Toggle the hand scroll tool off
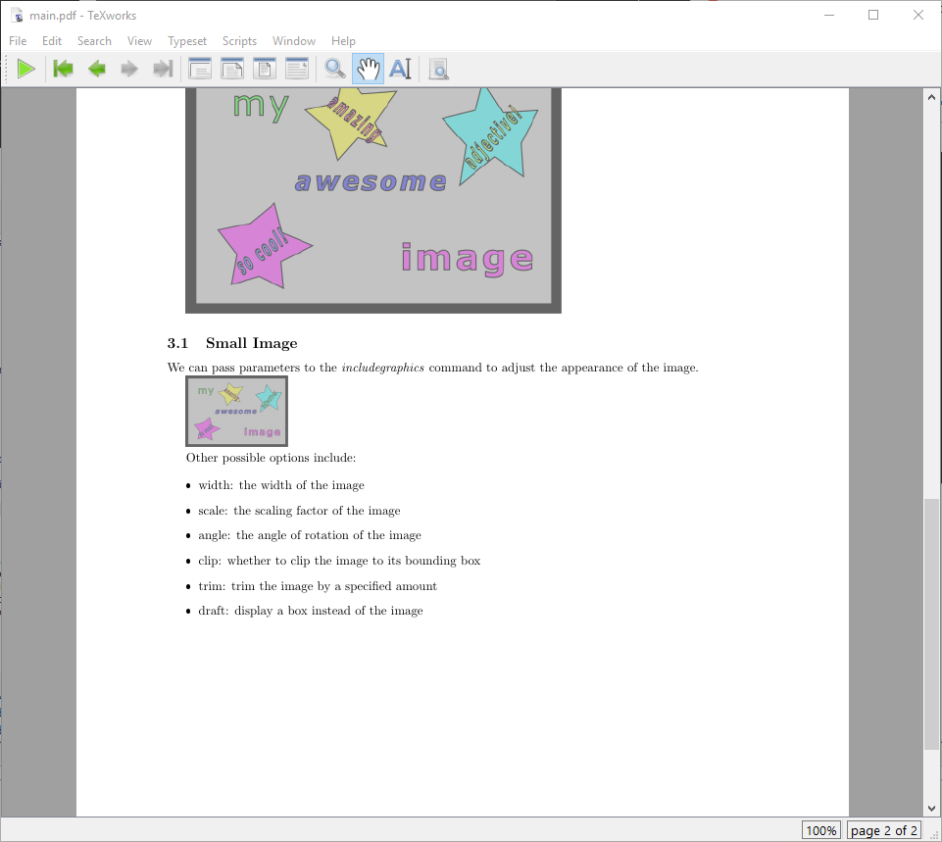Viewport: 942px width, 842px height. point(368,68)
